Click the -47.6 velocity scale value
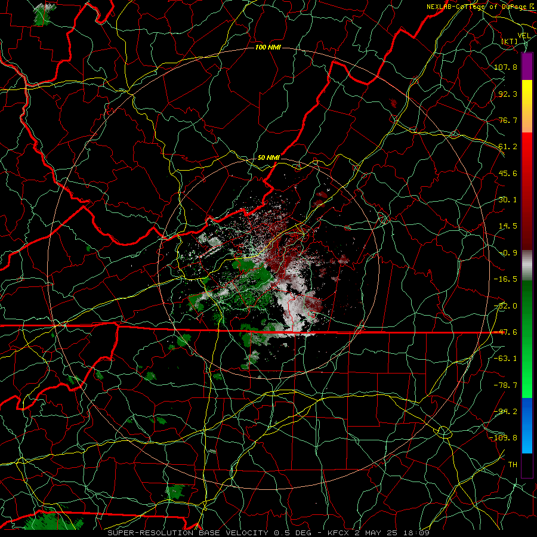The height and width of the screenshot is (537, 537). click(x=505, y=332)
